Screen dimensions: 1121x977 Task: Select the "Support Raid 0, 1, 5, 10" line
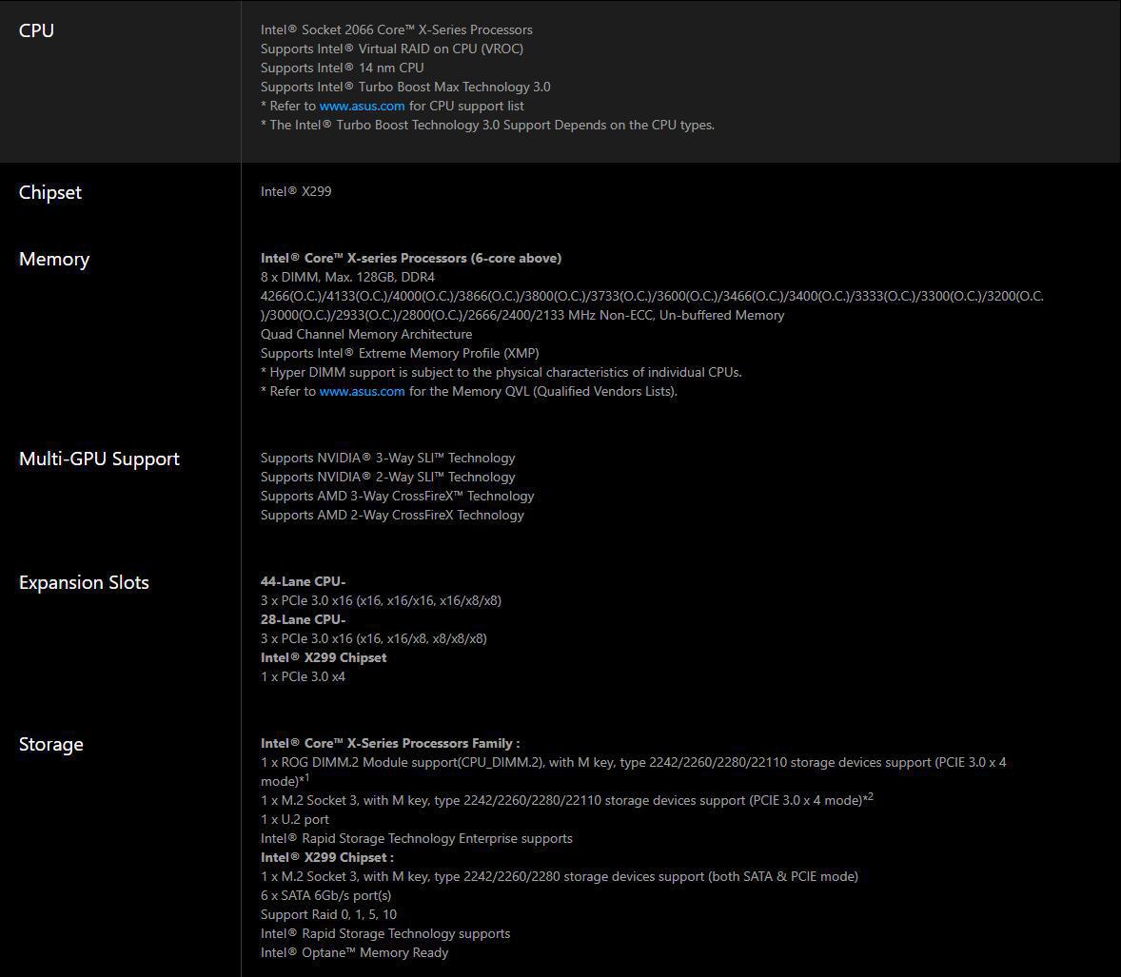(329, 915)
